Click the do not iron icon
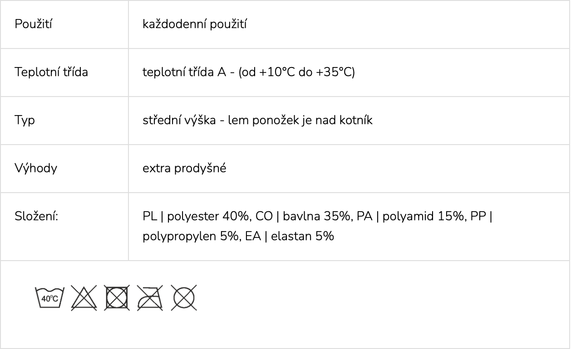 pos(150,298)
